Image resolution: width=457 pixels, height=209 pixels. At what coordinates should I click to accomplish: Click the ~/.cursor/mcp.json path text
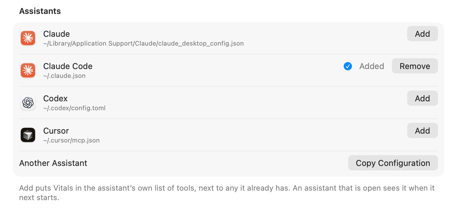tap(71, 141)
